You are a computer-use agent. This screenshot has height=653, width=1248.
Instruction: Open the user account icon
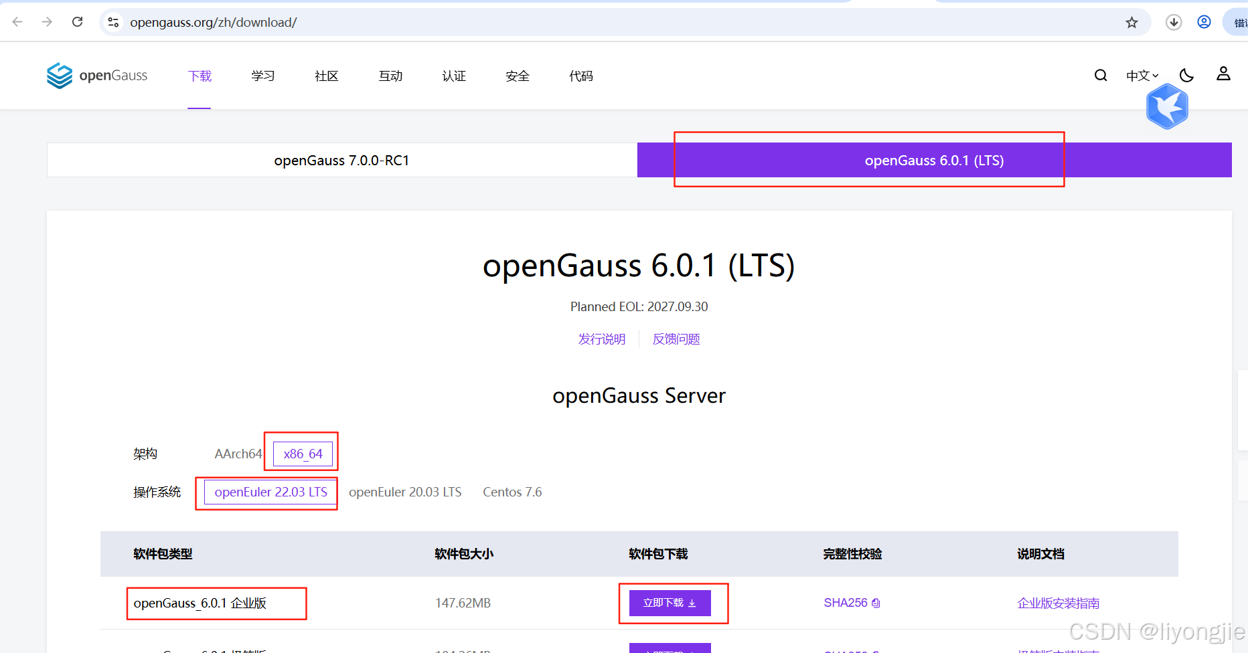[1223, 74]
